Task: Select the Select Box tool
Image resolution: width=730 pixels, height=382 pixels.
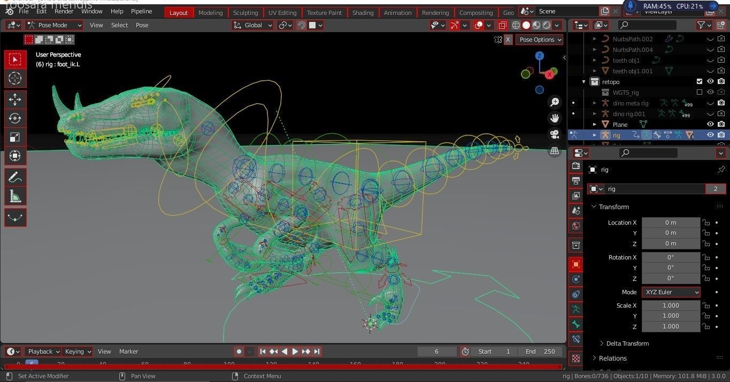Action: 15,59
